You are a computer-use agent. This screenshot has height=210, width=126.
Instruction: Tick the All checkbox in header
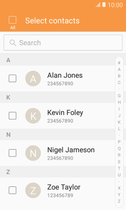point(13,20)
